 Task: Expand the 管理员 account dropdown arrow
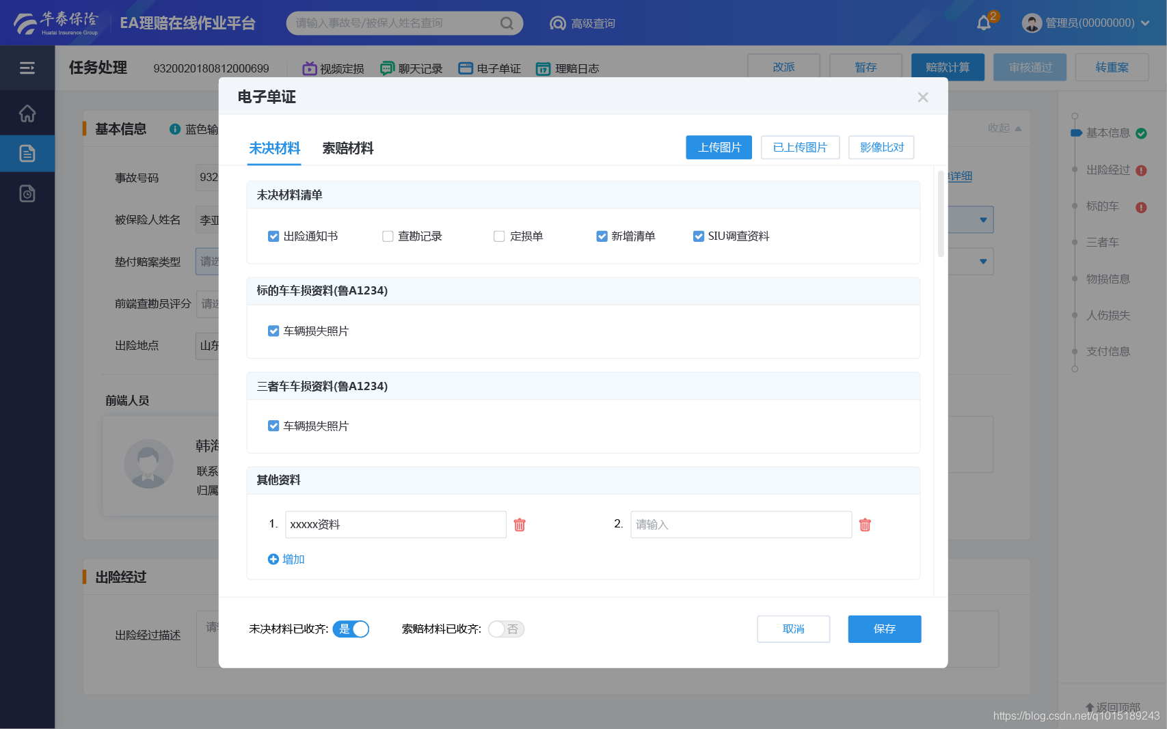1145,23
